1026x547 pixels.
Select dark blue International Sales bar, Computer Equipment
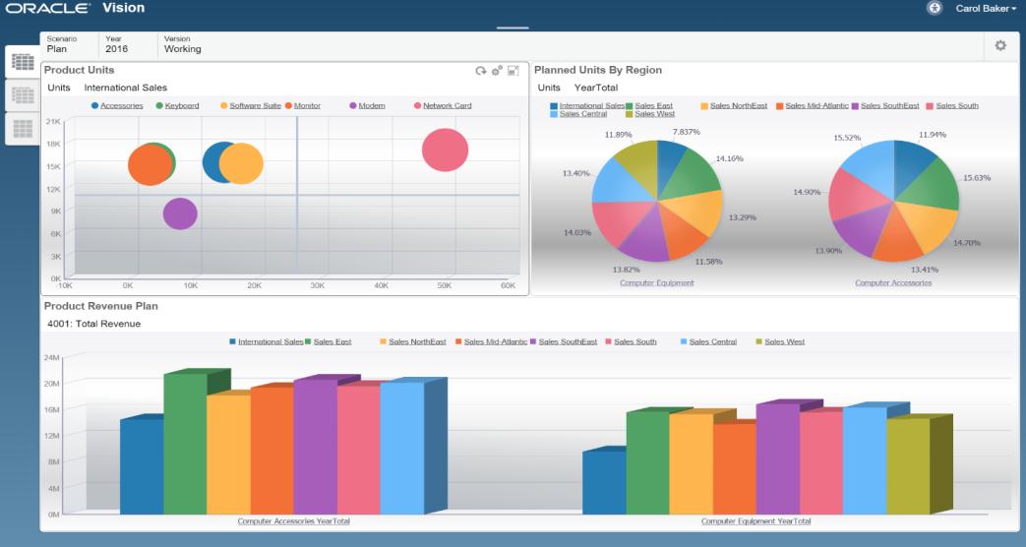604,482
